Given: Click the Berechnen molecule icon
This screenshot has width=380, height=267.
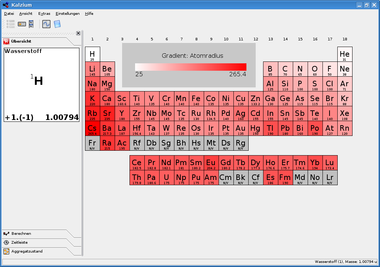Looking at the screenshot, I should click(x=6, y=234).
